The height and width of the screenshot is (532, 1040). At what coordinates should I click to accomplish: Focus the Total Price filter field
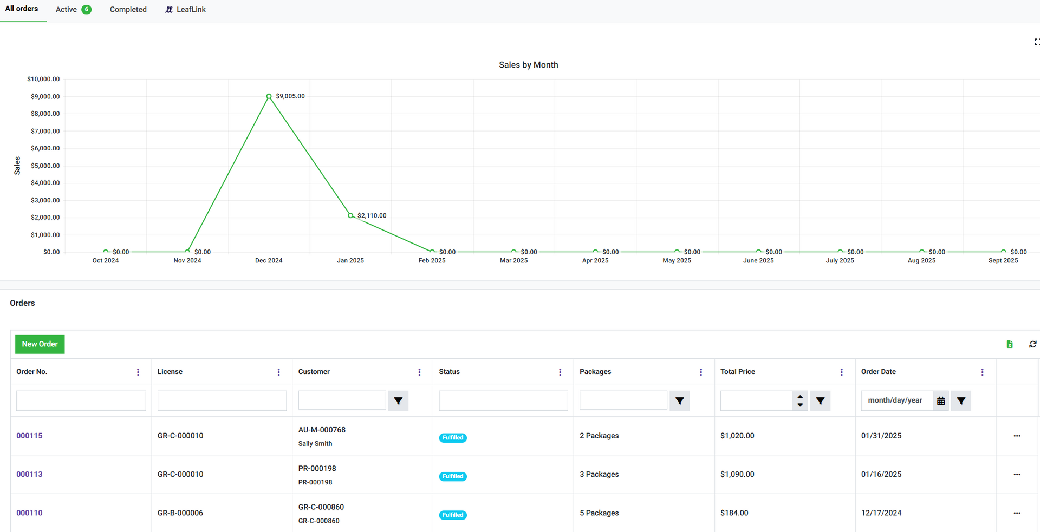(x=757, y=400)
